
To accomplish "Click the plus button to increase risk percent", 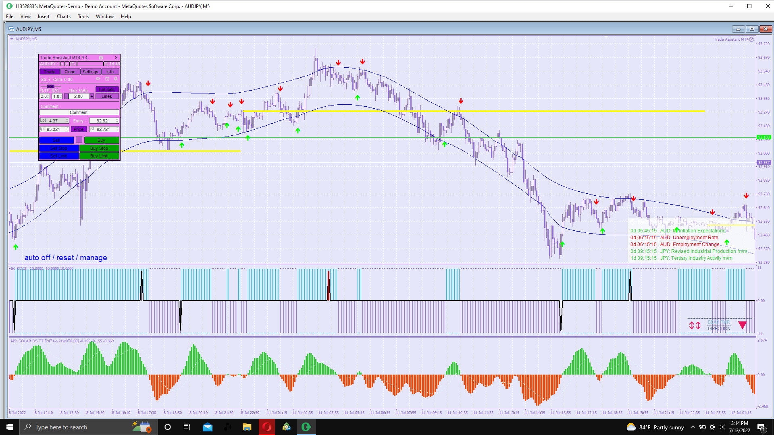I will (92, 96).
